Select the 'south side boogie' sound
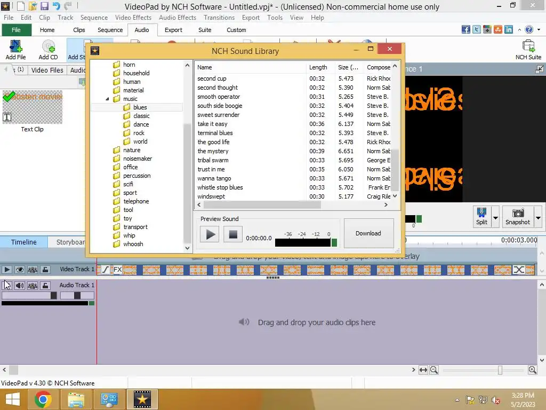 click(x=220, y=106)
